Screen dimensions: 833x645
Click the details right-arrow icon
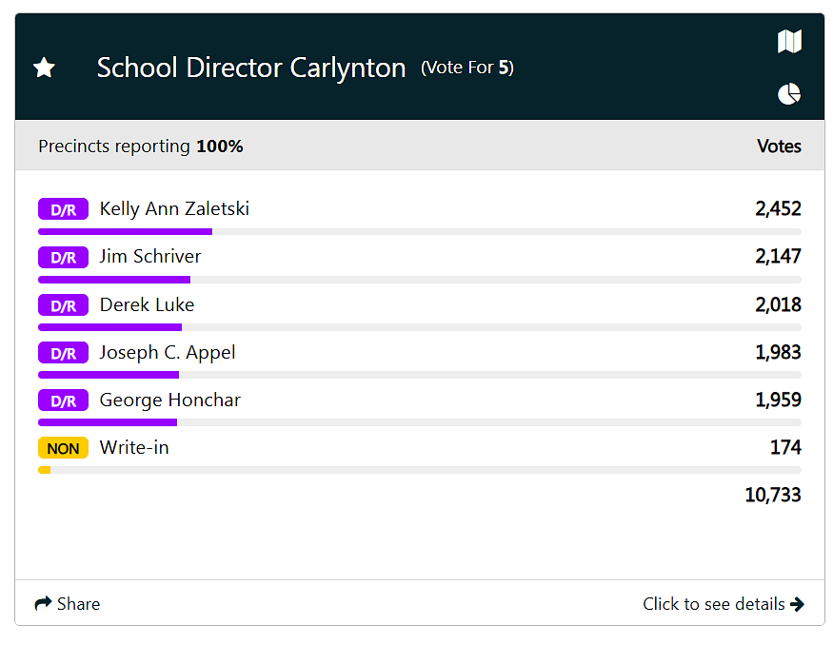point(797,604)
